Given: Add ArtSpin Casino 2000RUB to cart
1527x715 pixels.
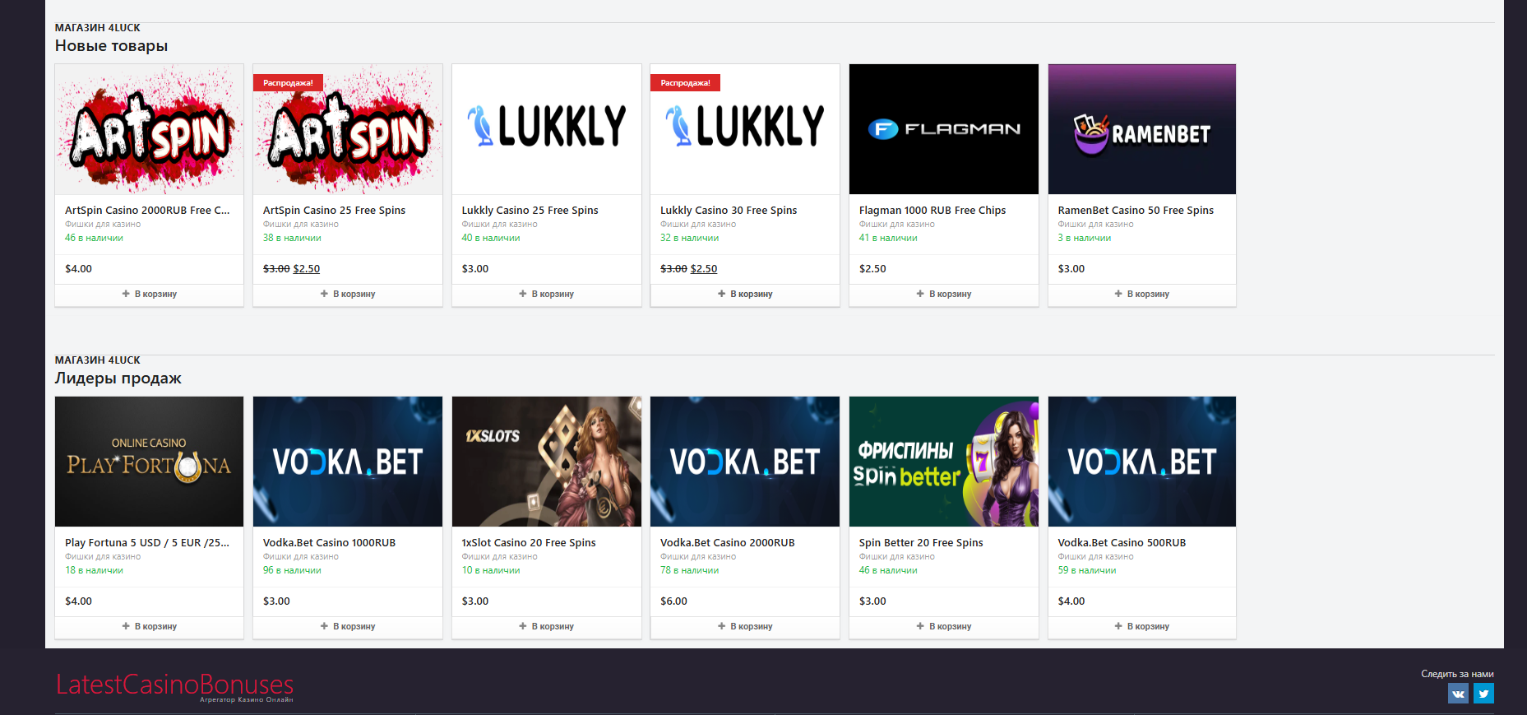Looking at the screenshot, I should (x=150, y=294).
